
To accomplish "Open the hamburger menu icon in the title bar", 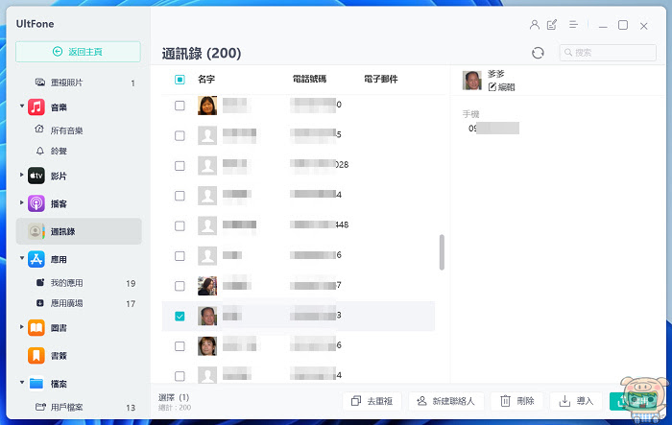I will [x=573, y=25].
